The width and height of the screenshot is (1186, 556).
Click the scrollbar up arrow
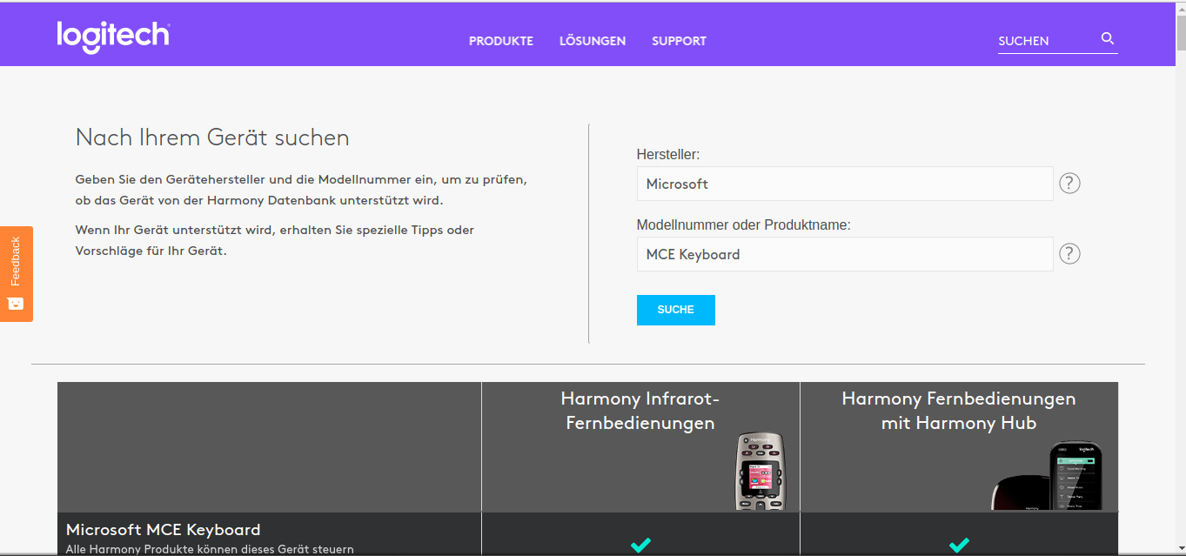coord(1180,7)
